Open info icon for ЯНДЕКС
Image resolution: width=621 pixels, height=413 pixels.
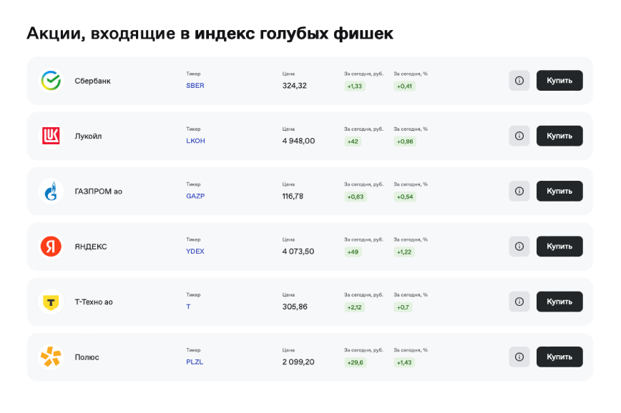519,247
